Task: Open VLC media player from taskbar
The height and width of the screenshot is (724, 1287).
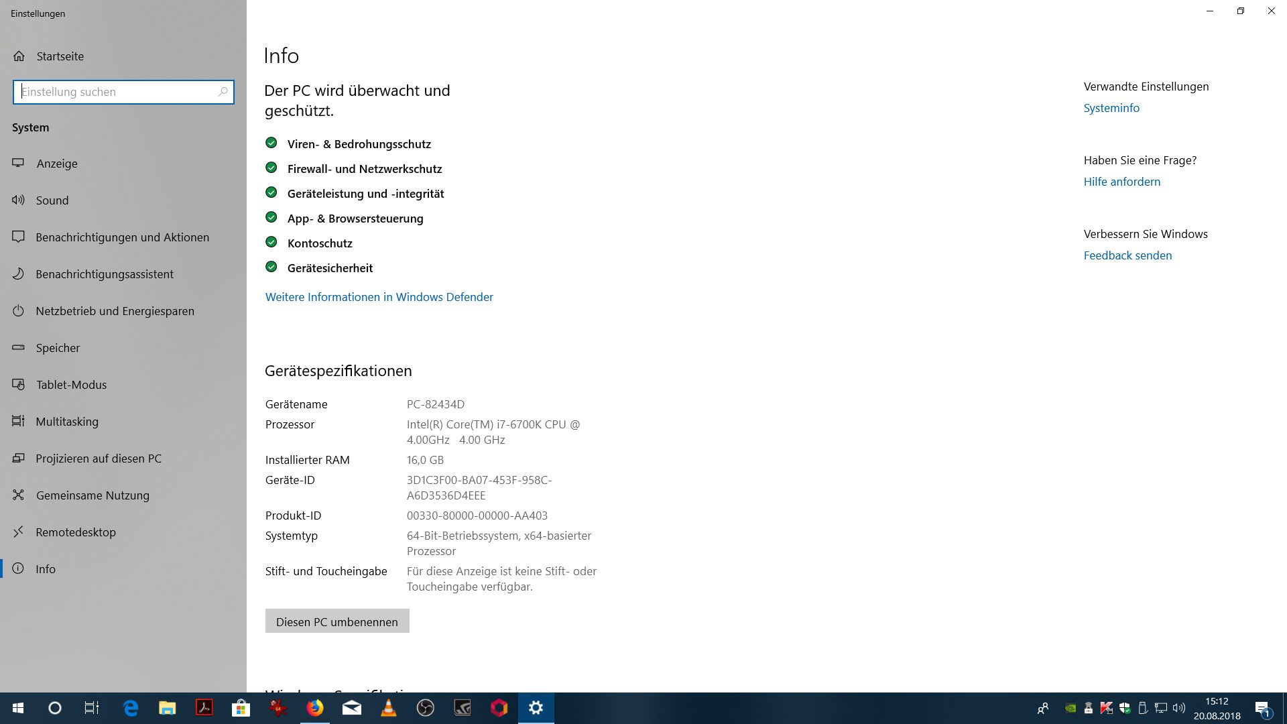Action: (x=388, y=708)
